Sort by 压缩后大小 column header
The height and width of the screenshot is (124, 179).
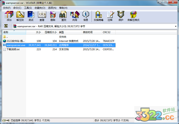tap(50, 32)
